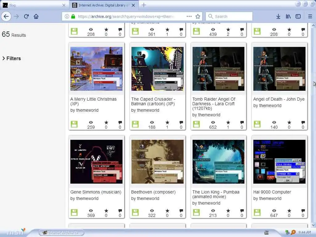Click The Caped Crusader - Batman title

(x=153, y=101)
